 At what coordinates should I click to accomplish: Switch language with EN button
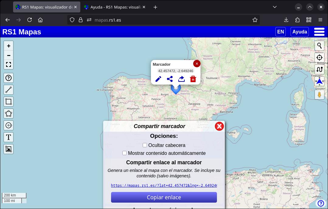(x=281, y=32)
